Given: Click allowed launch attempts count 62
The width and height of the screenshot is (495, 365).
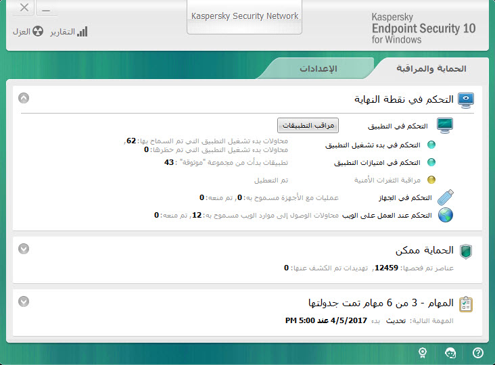Looking at the screenshot, I should click(131, 141).
